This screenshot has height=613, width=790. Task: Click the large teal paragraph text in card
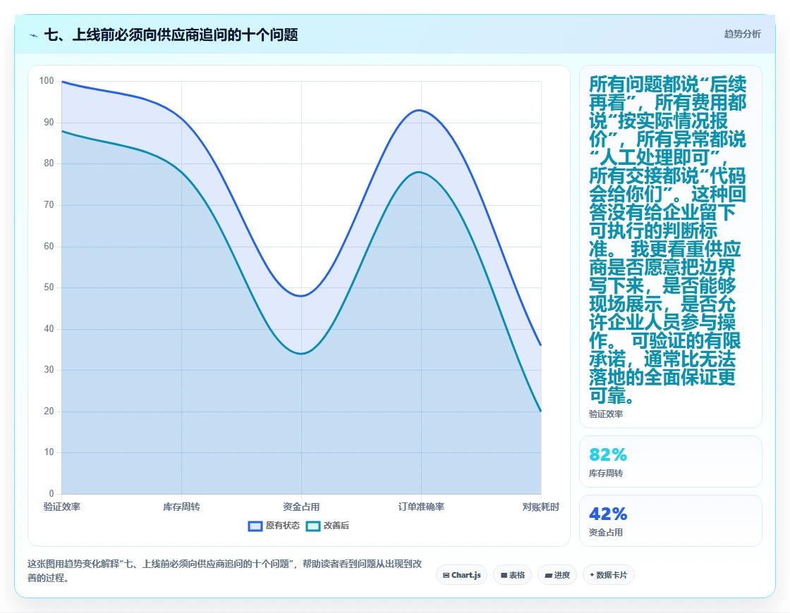click(x=667, y=240)
